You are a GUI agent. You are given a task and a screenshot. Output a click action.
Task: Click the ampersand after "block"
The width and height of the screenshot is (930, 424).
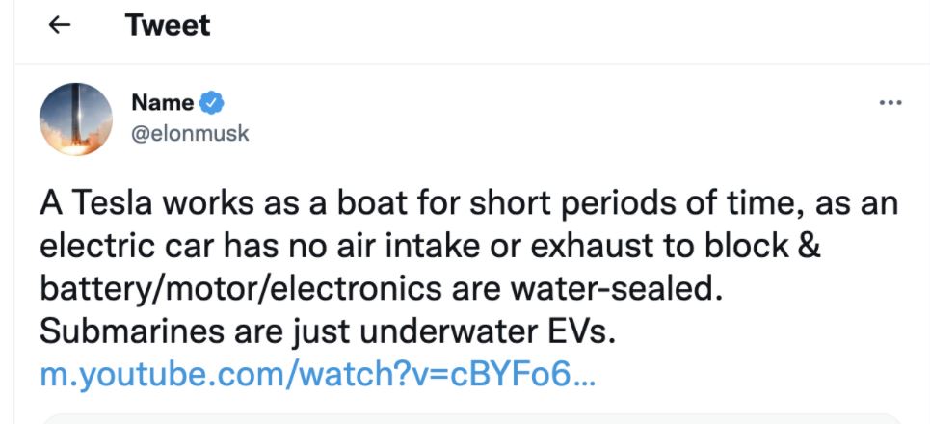(x=809, y=247)
